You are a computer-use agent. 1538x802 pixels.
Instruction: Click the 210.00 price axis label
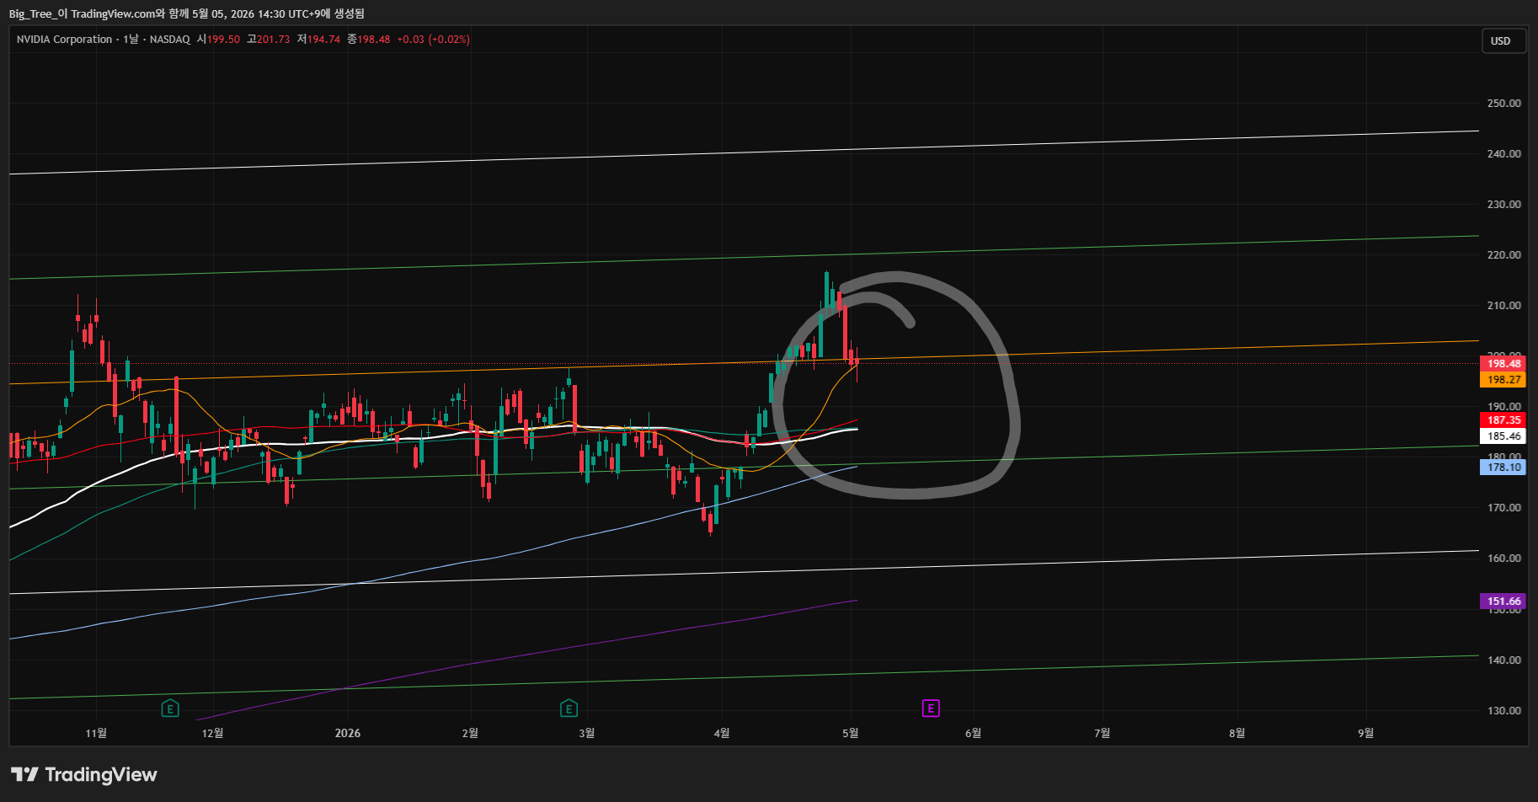[1504, 306]
